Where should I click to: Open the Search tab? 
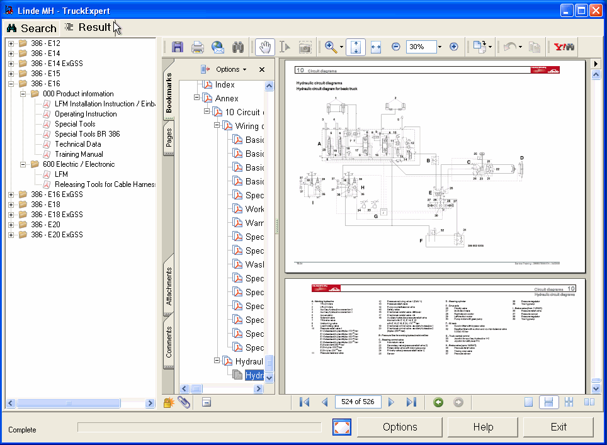[31, 28]
